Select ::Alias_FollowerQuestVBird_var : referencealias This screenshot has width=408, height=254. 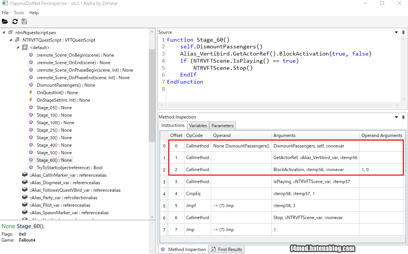click(x=75, y=190)
